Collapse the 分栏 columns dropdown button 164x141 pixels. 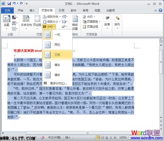[49, 27]
